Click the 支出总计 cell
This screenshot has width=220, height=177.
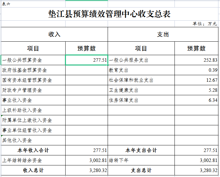click(141, 170)
